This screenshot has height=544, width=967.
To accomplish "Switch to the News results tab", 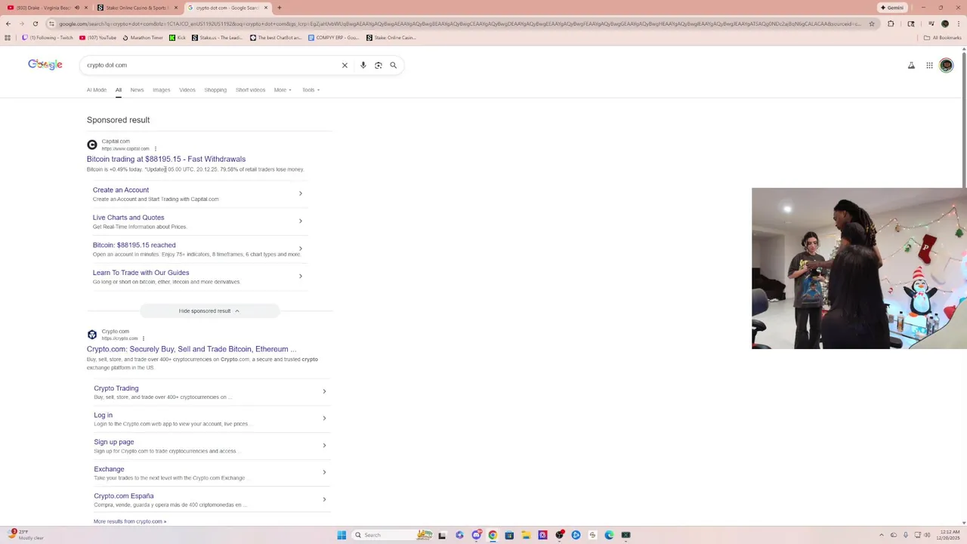I will (137, 90).
